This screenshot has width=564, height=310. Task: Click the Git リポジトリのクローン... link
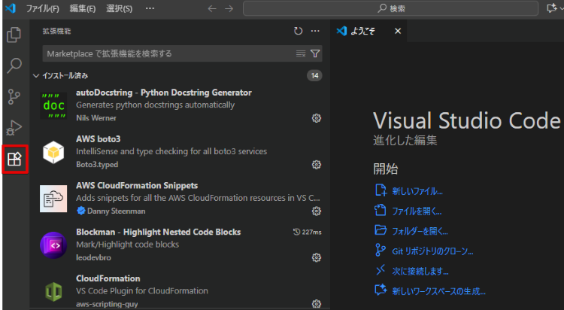[x=432, y=251]
